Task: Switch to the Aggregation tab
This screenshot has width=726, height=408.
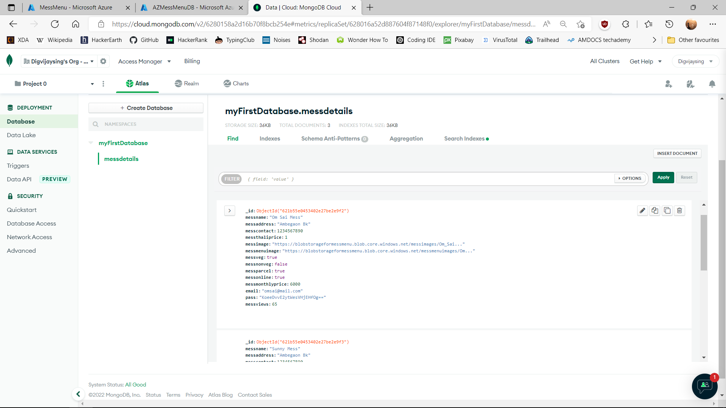Action: click(406, 139)
